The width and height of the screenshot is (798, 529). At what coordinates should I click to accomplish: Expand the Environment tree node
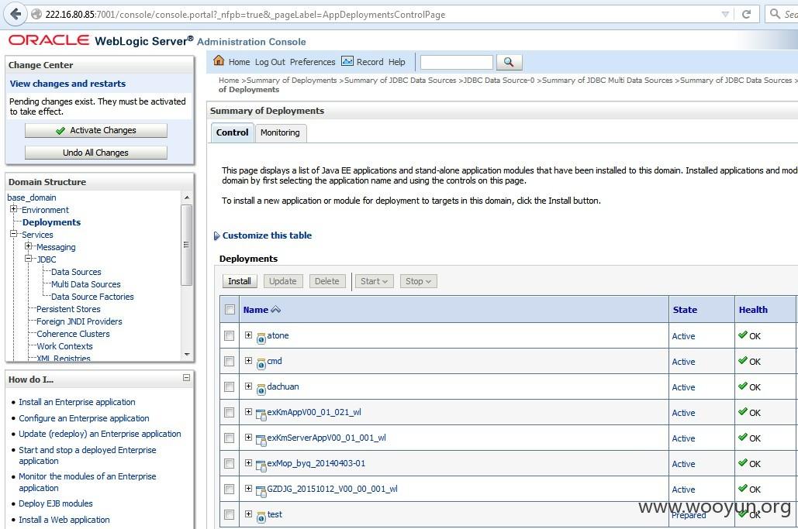tap(14, 209)
